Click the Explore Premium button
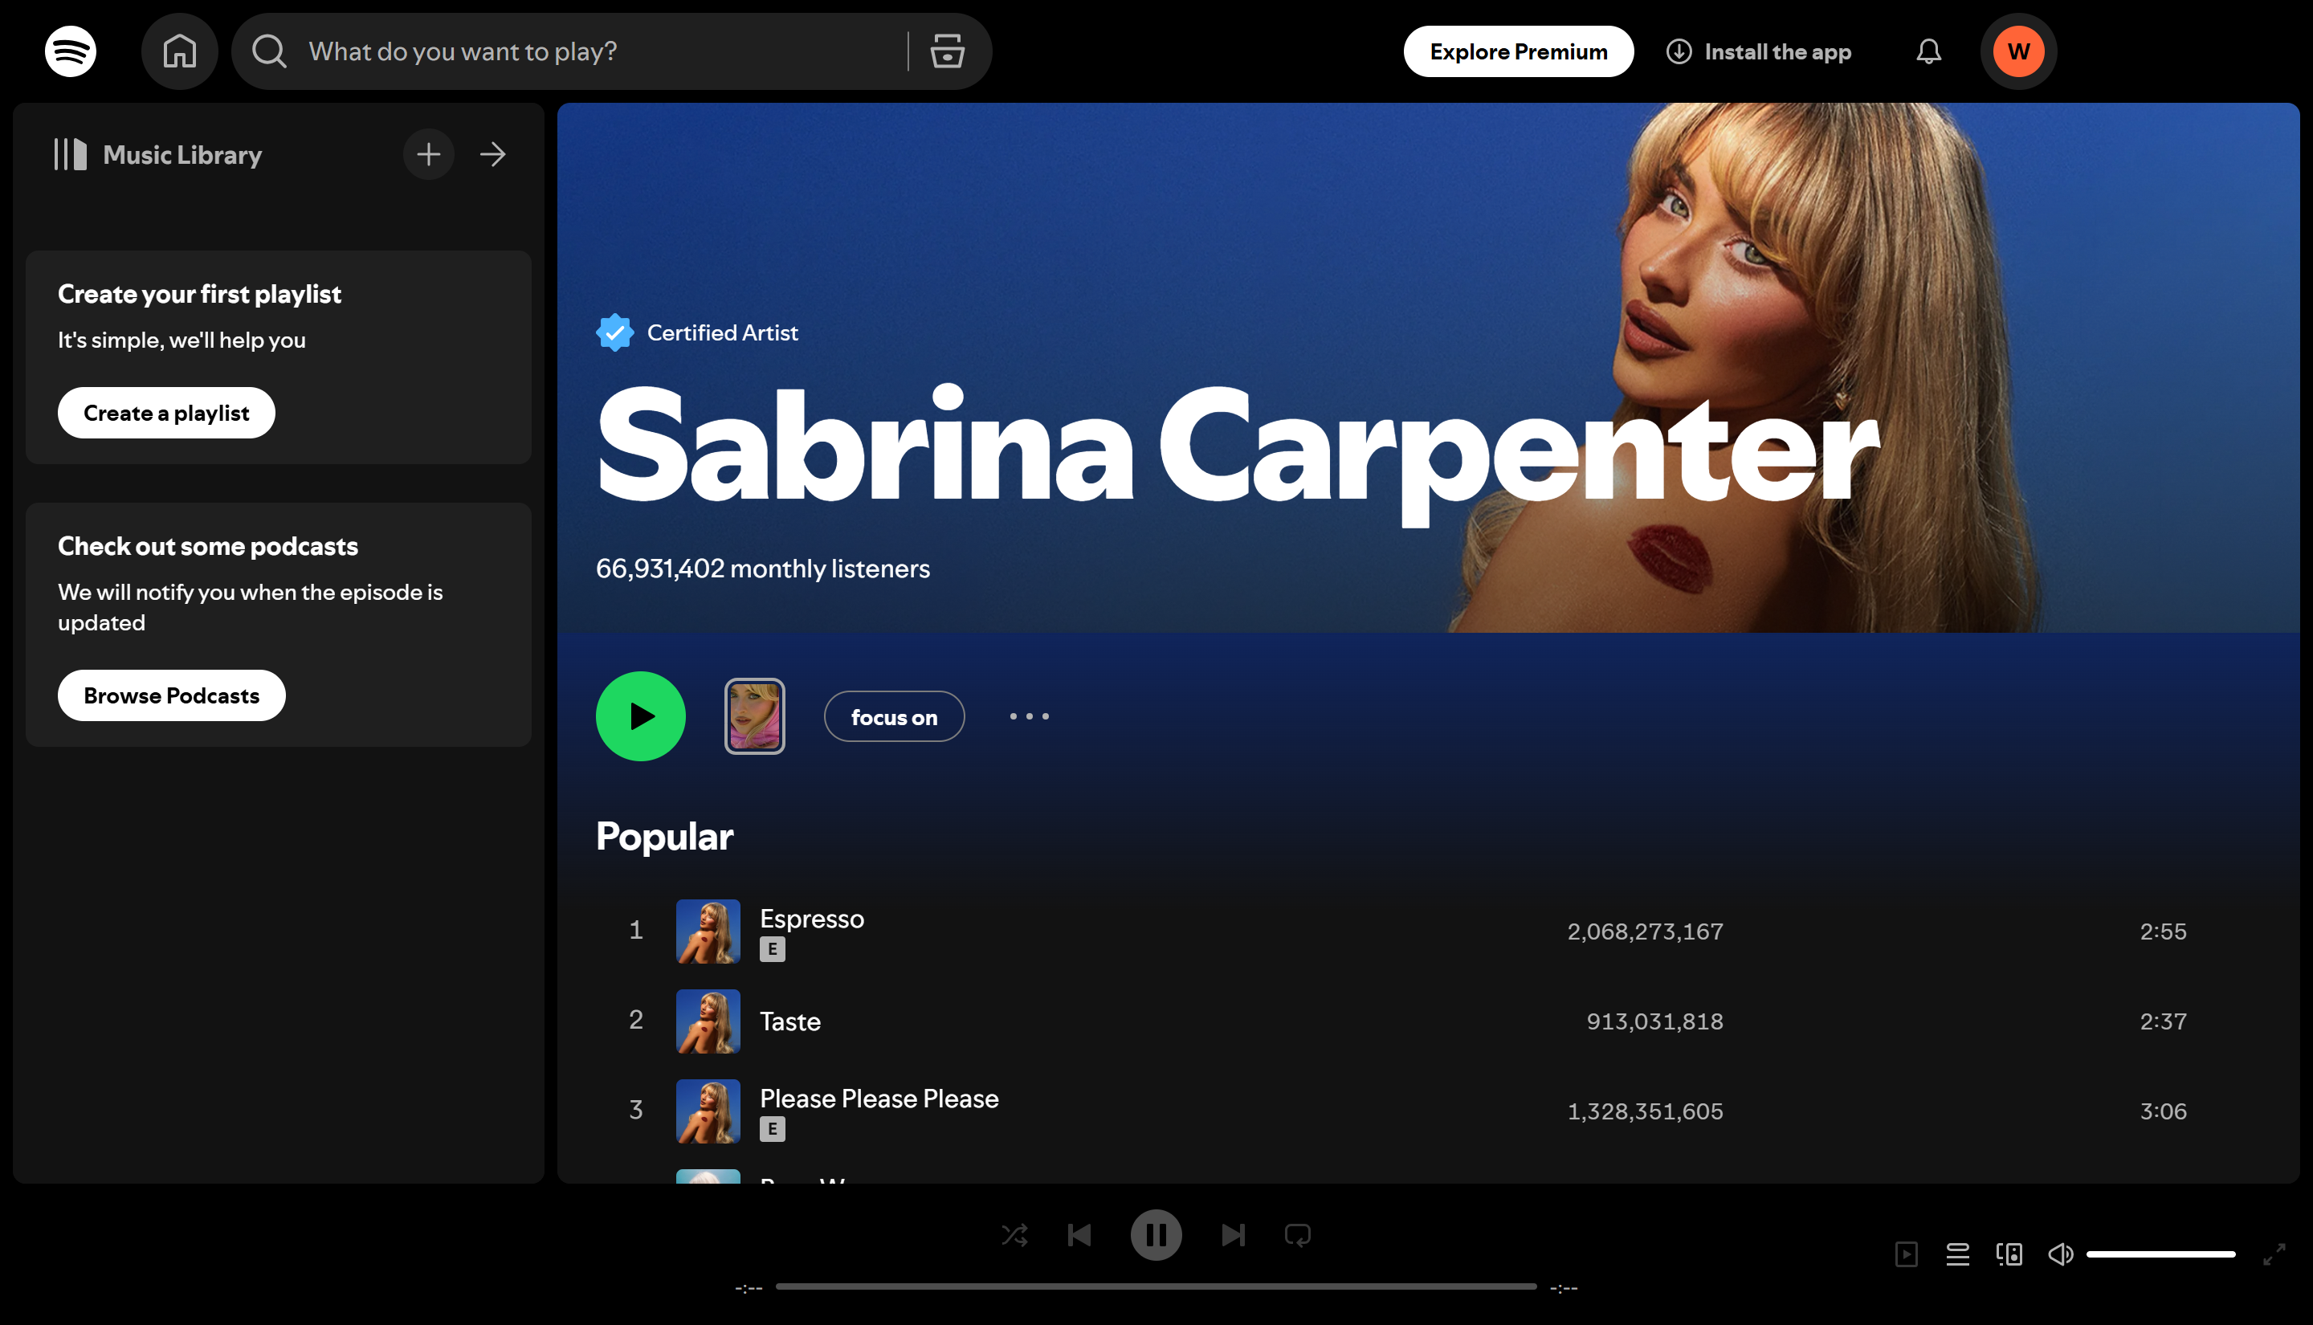This screenshot has width=2313, height=1325. (1518, 52)
